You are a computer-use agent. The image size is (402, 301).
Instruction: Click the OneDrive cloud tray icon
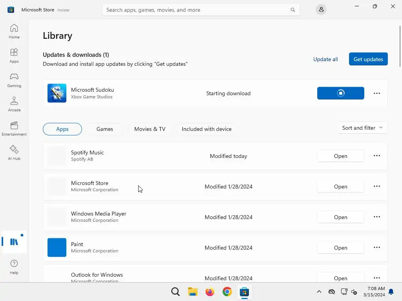tap(331, 292)
